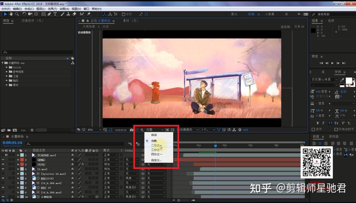Click the draft 3D icon in timeline

point(138,144)
